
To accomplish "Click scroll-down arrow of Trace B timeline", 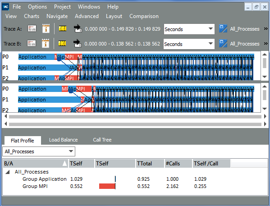I will tap(265, 109).
